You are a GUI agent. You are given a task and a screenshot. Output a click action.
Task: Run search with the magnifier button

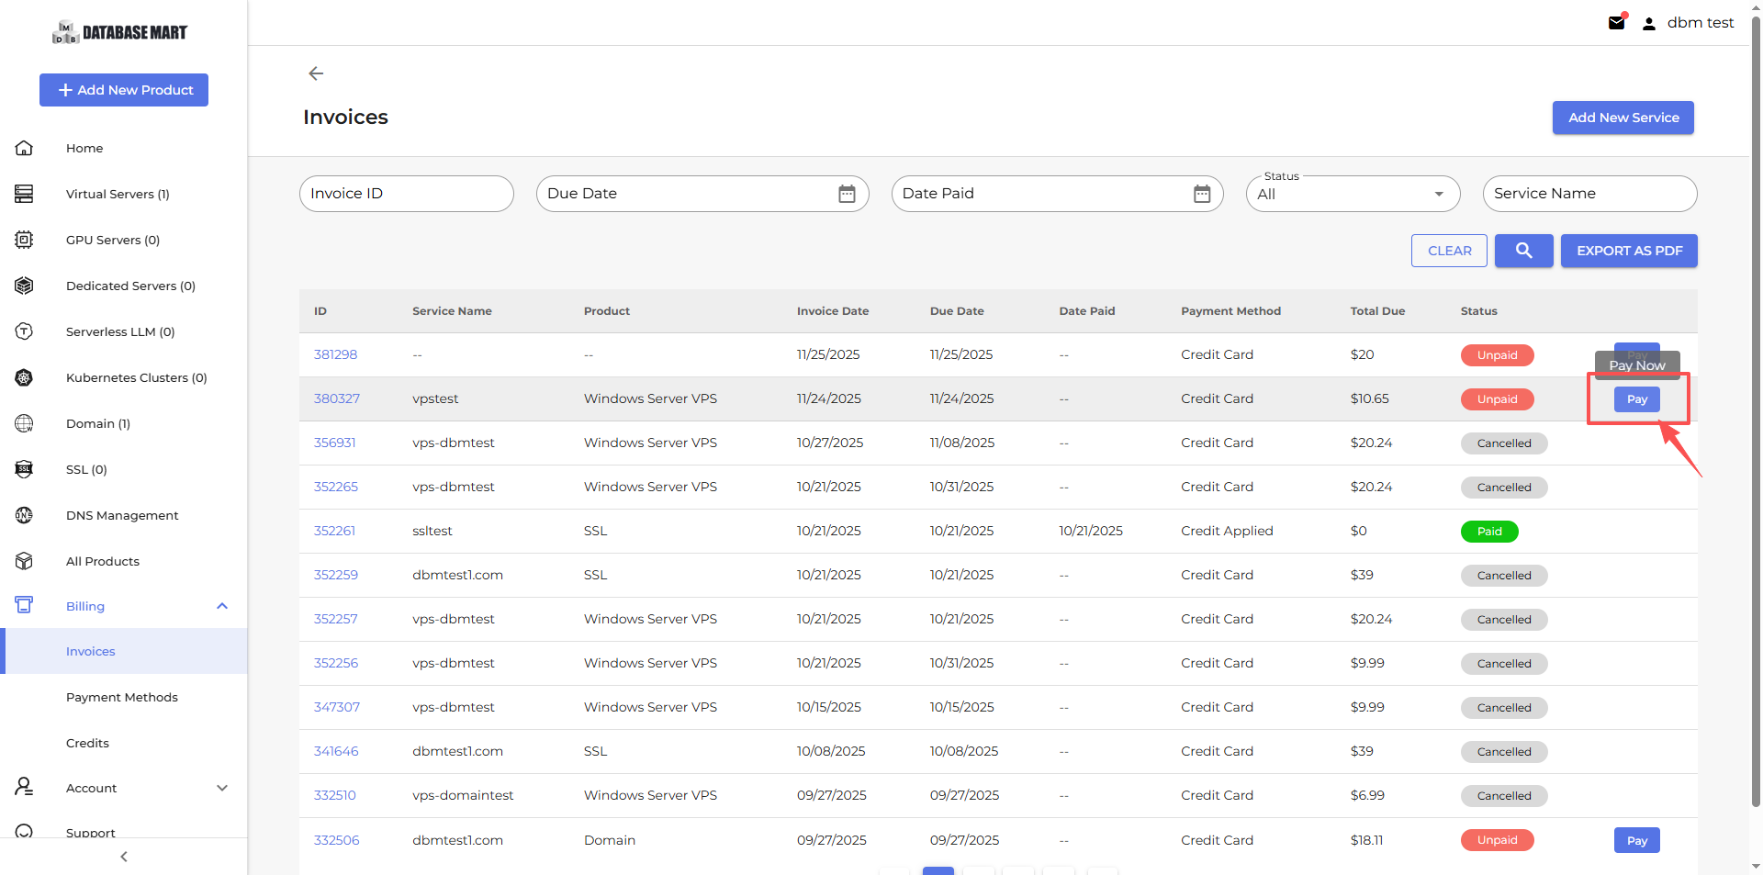1524,251
